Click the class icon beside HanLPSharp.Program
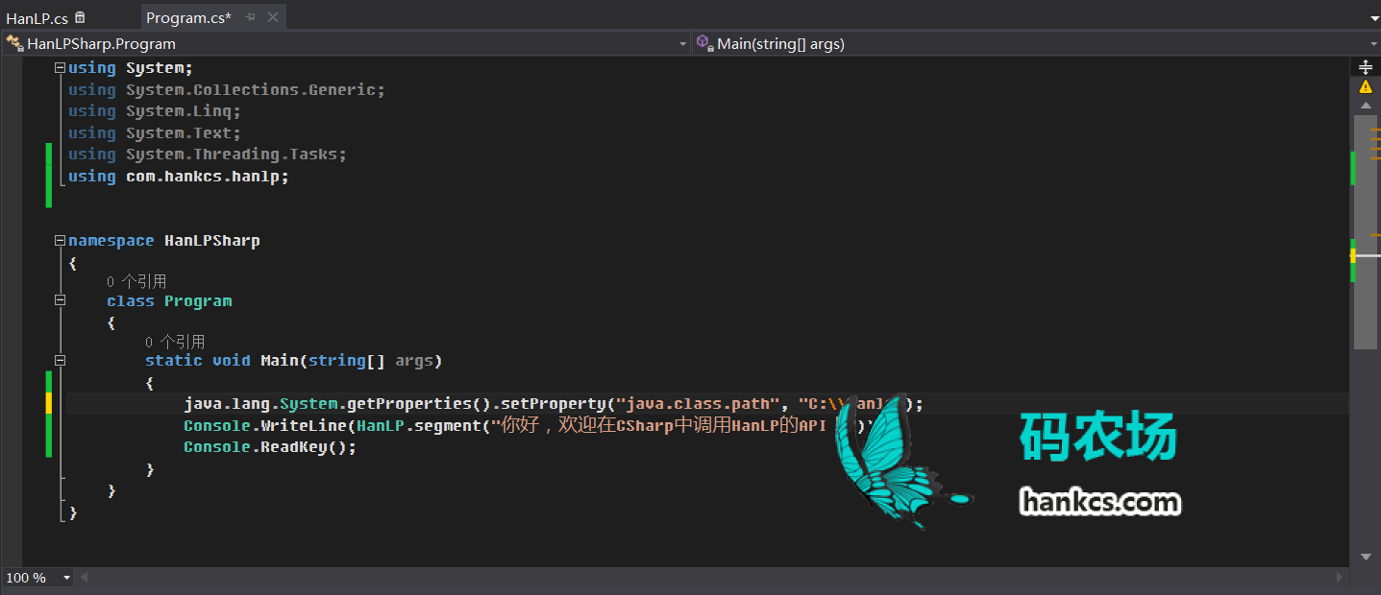Viewport: 1381px width, 595px height. [x=13, y=43]
